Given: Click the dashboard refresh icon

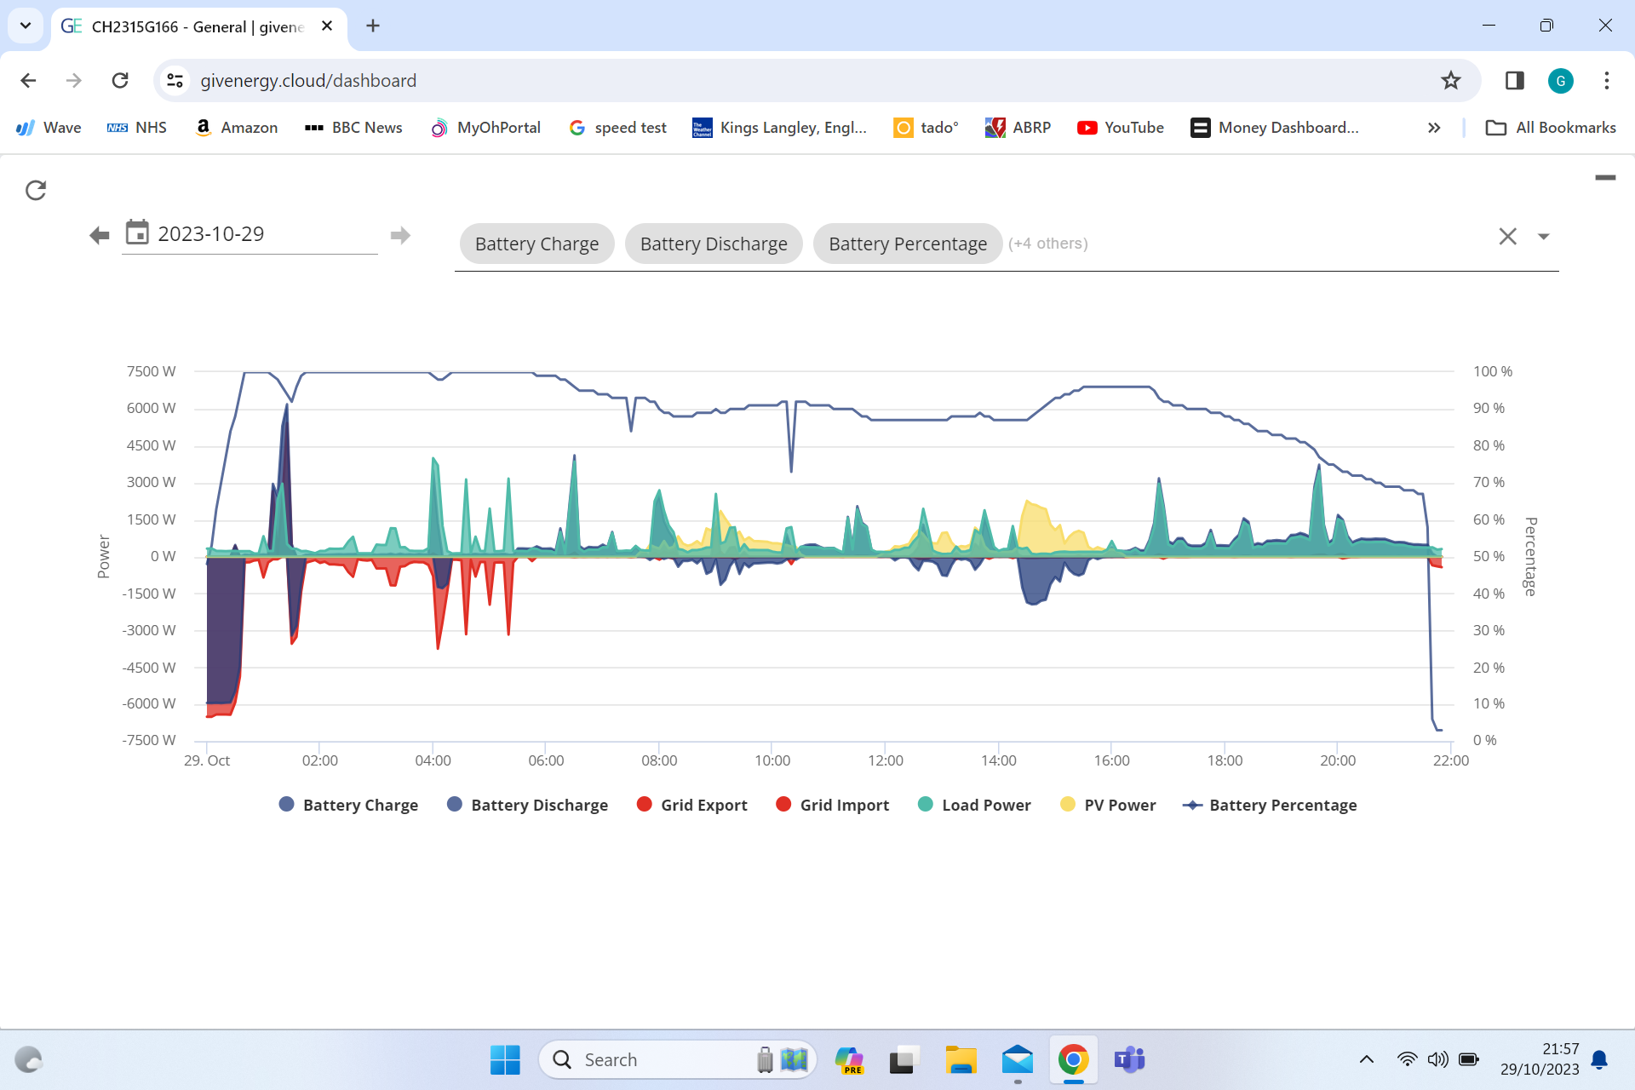Looking at the screenshot, I should pyautogui.click(x=36, y=190).
